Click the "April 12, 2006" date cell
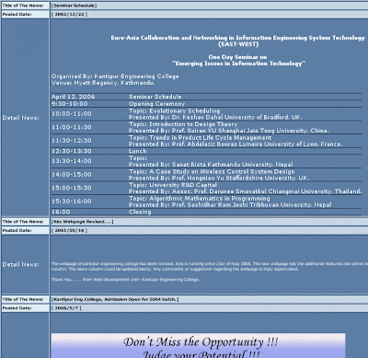This screenshot has height=358, width=368. [74, 97]
